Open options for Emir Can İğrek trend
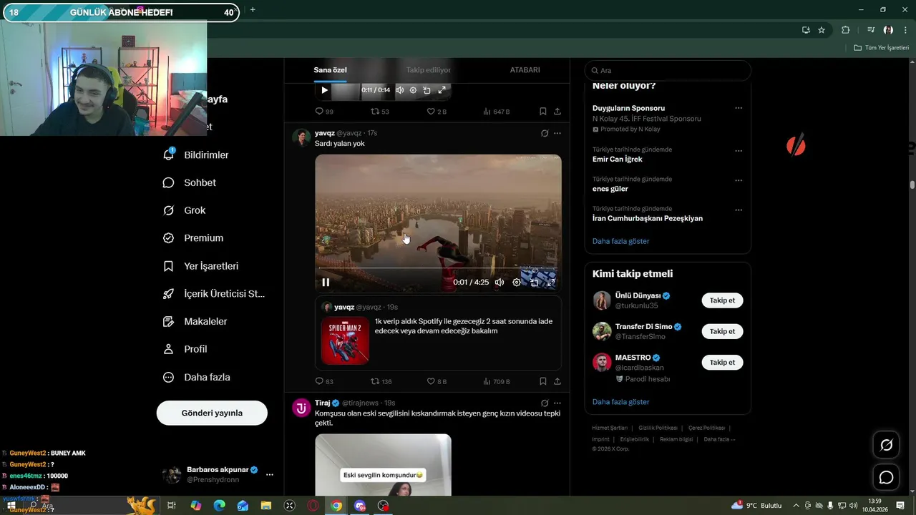Viewport: 916px width, 515px height. click(739, 150)
